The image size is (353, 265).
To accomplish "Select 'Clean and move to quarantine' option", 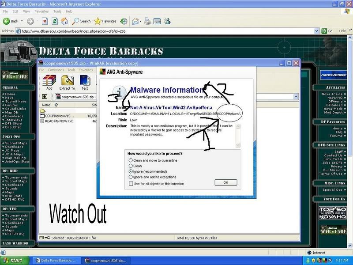I will pyautogui.click(x=131, y=160).
